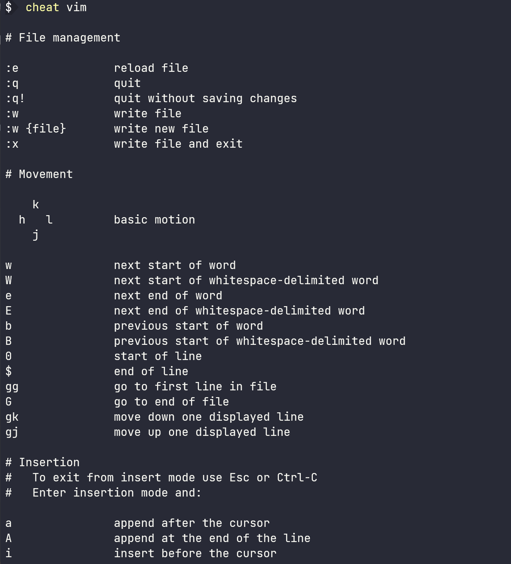Image resolution: width=511 pixels, height=564 pixels.
Task: Click the "previous start of word" description
Action: [x=188, y=326]
